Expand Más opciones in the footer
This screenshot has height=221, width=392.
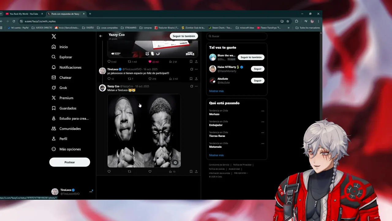pos(241,173)
